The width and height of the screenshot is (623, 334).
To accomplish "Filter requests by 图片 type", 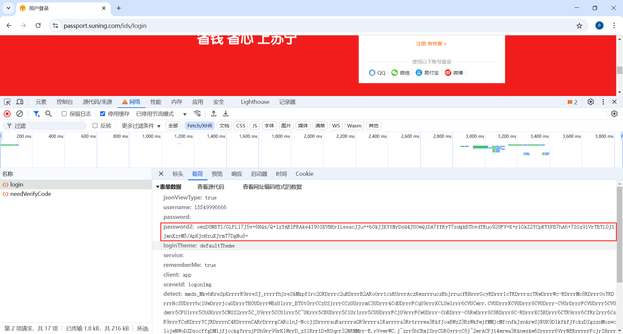I will coord(286,126).
